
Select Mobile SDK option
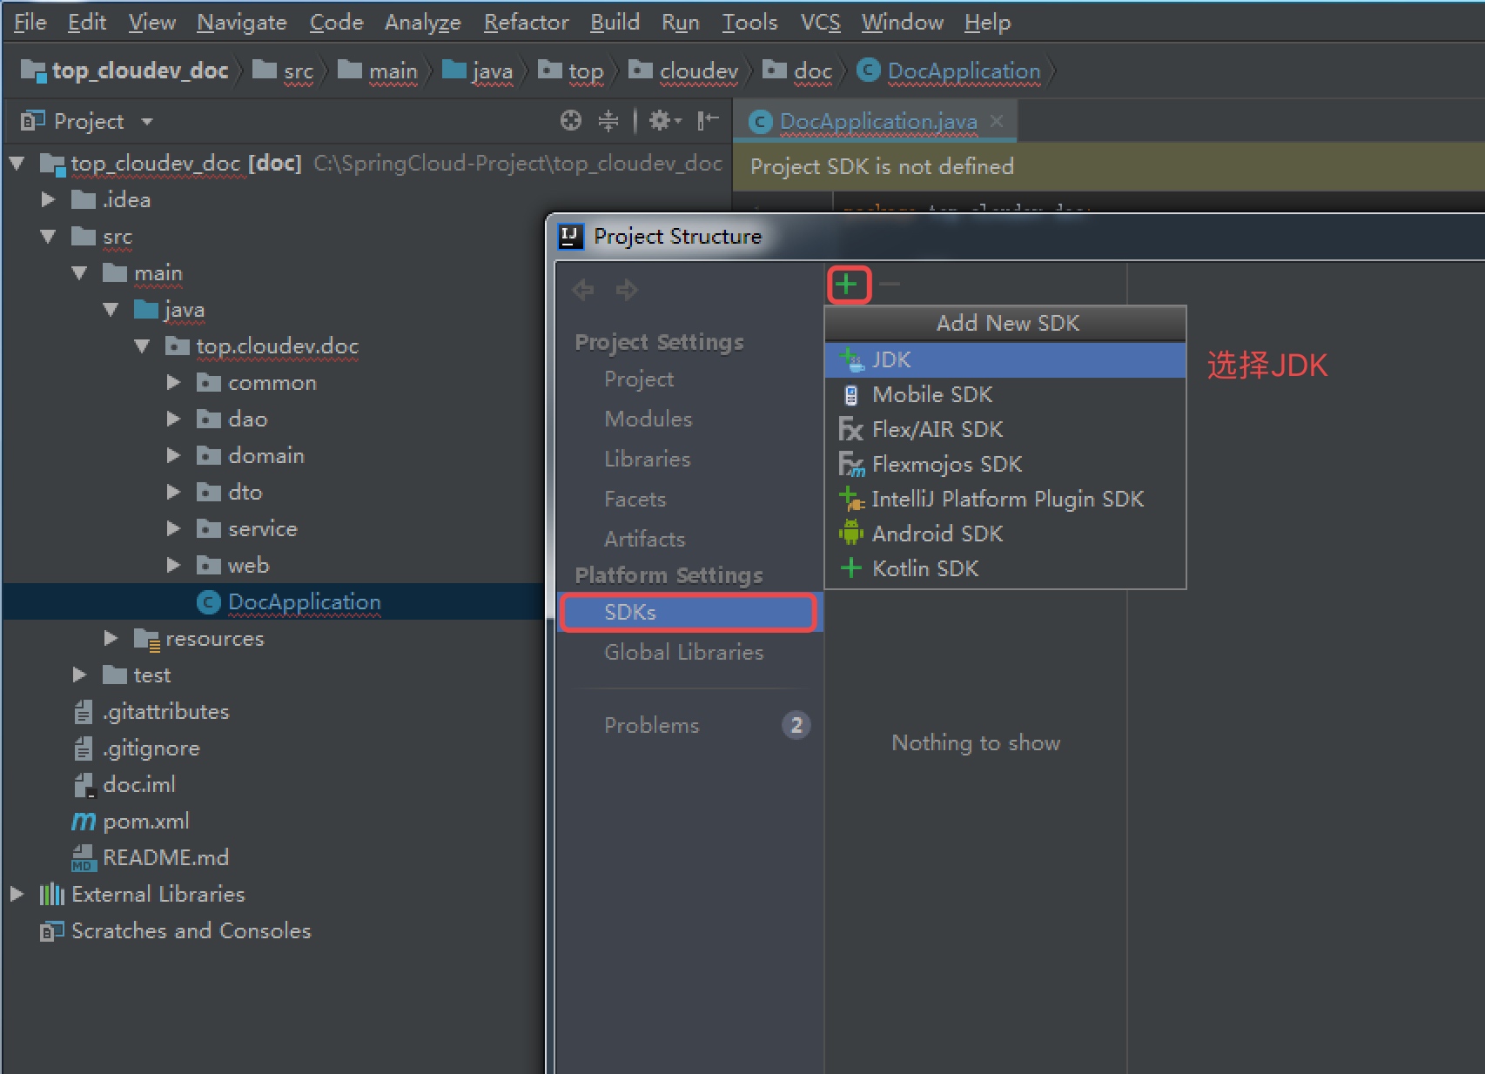1005,394
